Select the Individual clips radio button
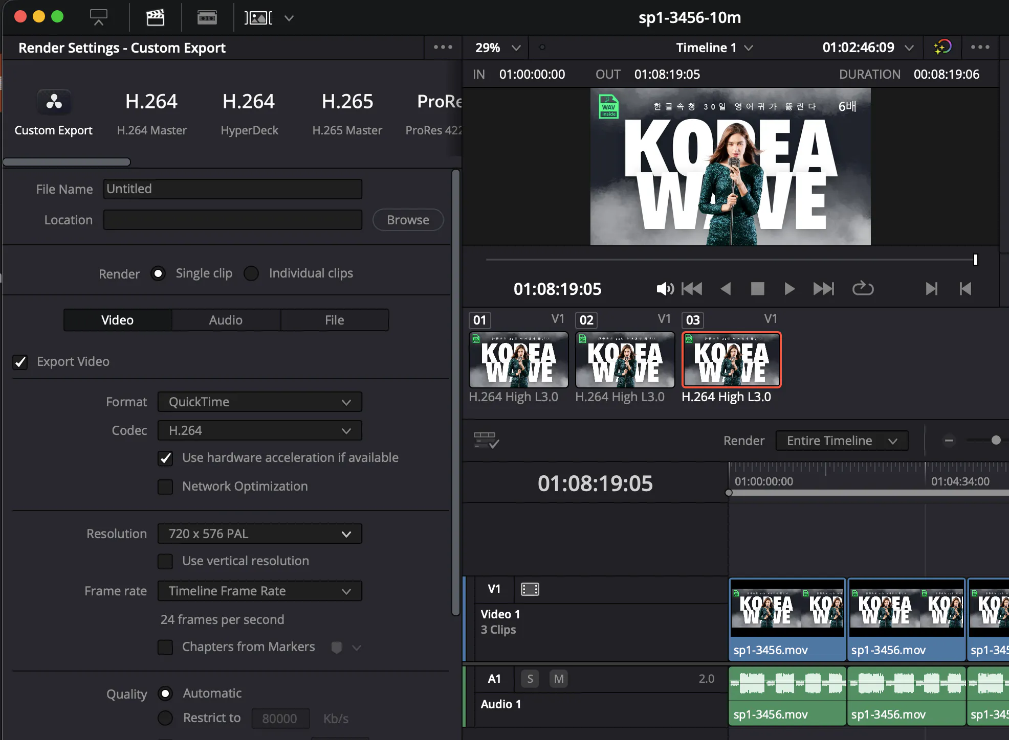The width and height of the screenshot is (1009, 740). (251, 273)
